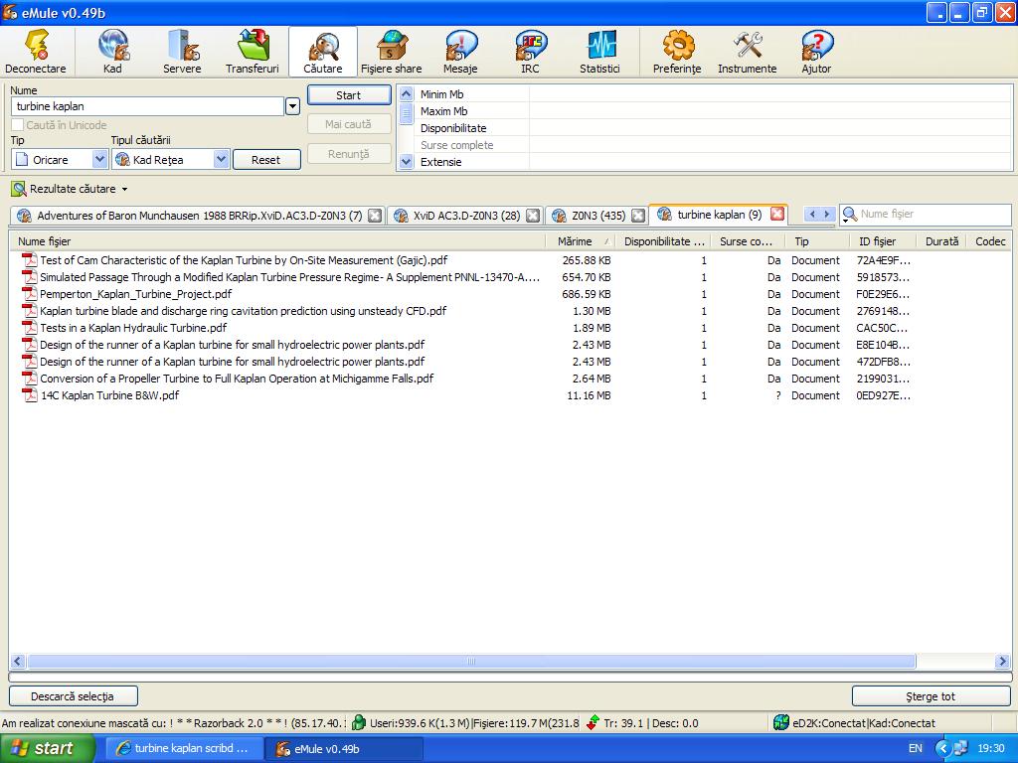Click the PDF icon of 14C Kaplan Turbine B&W.pdf
The width and height of the screenshot is (1018, 763).
coord(29,395)
